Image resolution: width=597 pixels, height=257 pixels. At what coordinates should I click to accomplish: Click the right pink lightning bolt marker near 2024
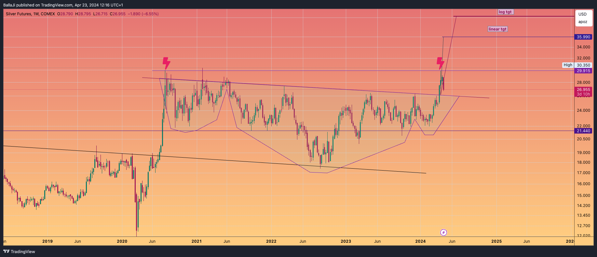(x=440, y=63)
